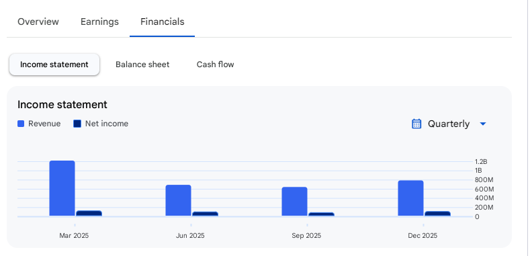Open the Quarterly period dropdown

pos(449,124)
